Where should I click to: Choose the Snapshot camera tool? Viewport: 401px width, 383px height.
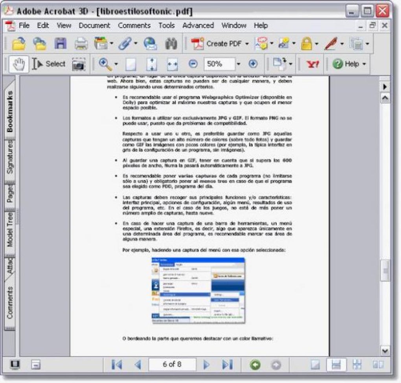(x=79, y=64)
